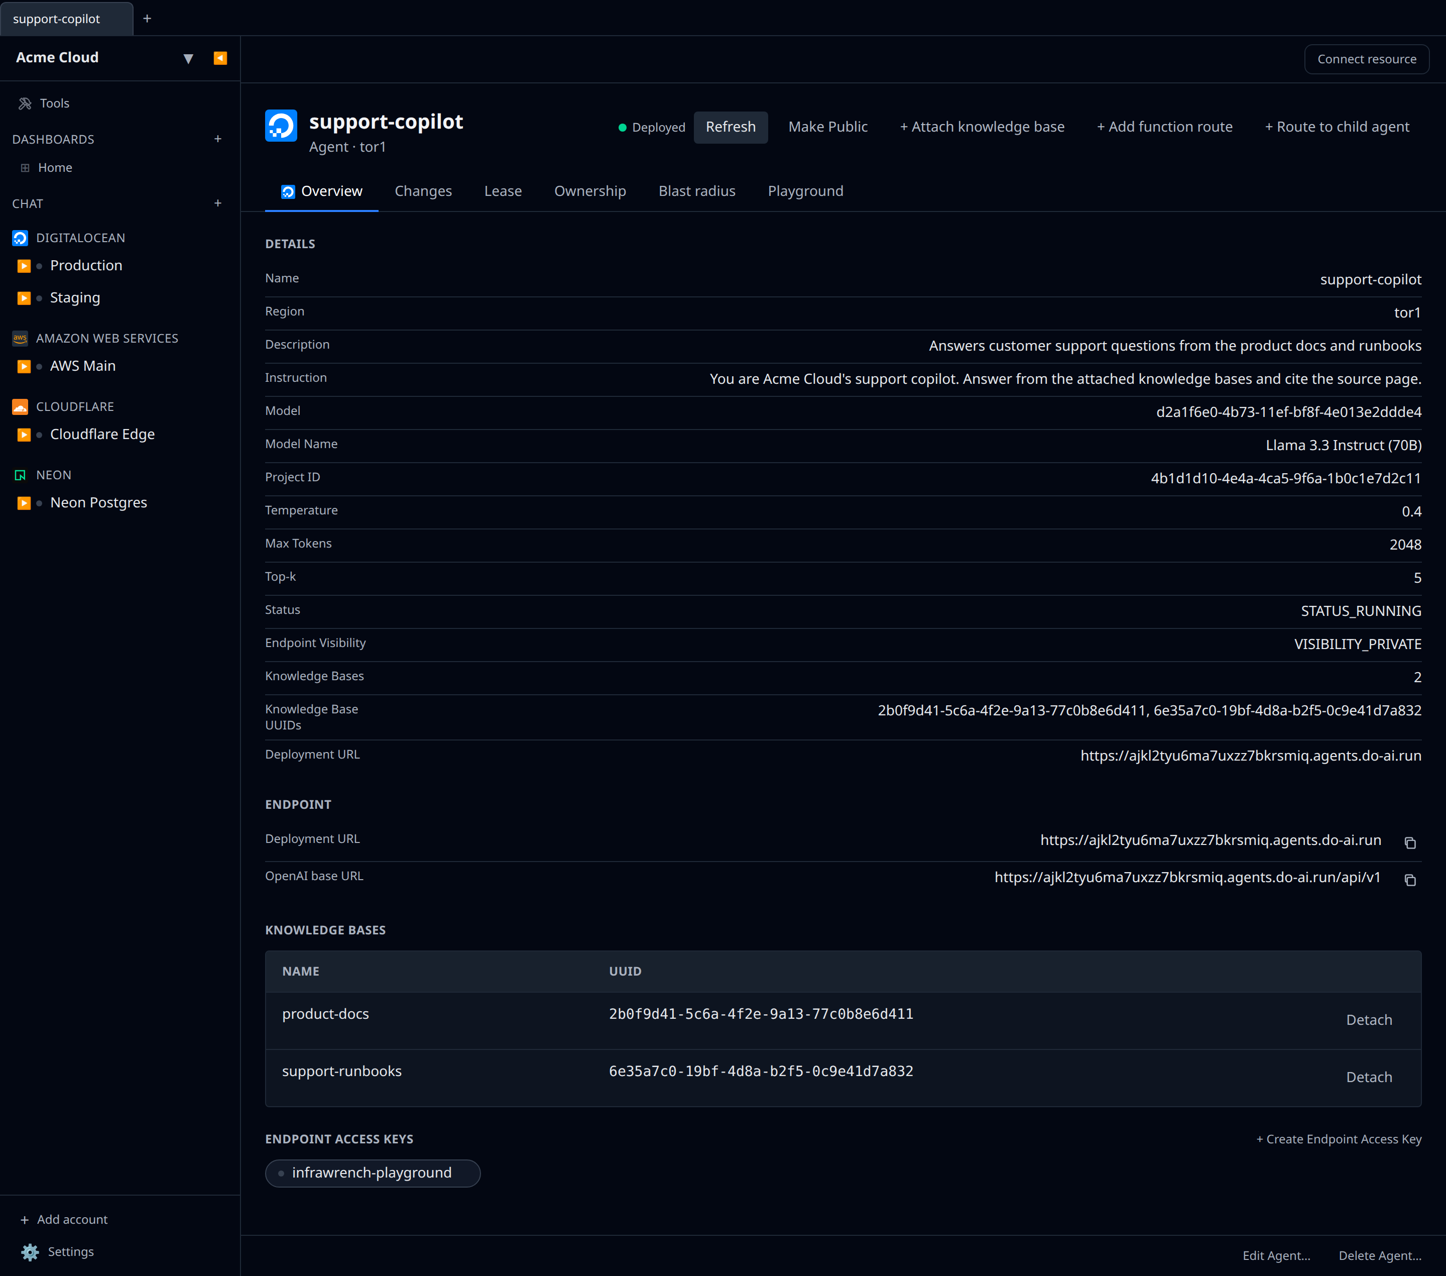Open the Home dashboard

pyautogui.click(x=55, y=168)
